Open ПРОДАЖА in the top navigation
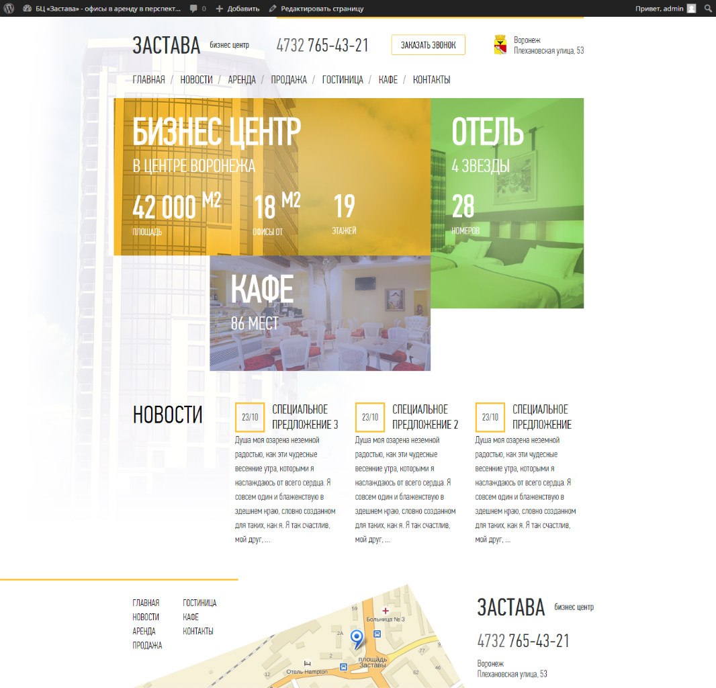716x688 pixels. click(x=289, y=79)
